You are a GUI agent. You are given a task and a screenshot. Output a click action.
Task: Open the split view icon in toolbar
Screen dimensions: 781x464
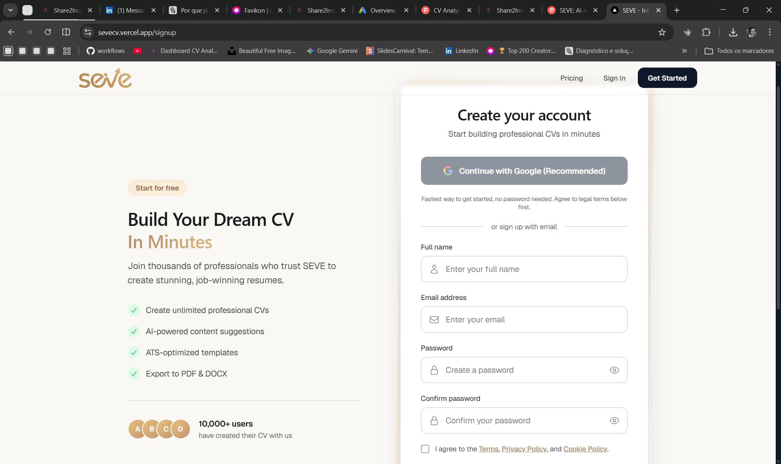(66, 32)
